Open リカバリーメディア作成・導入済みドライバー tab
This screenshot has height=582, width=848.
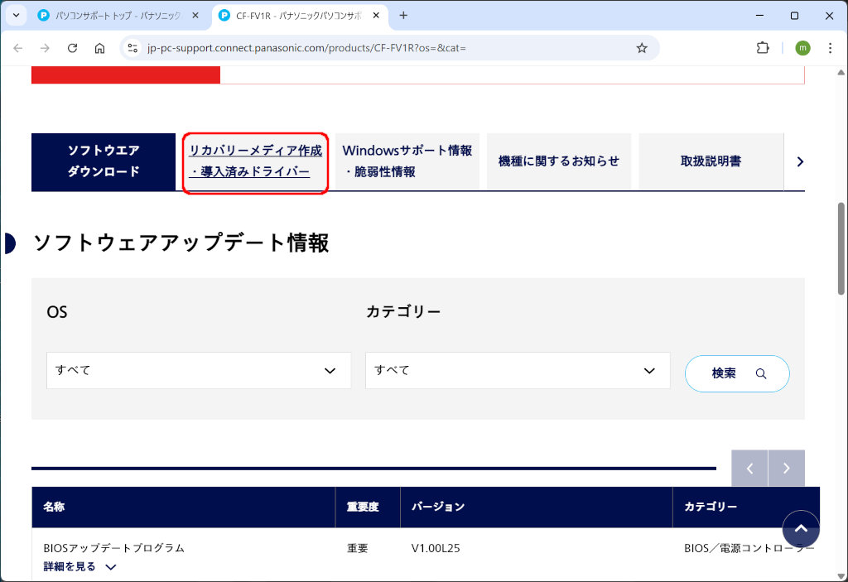tap(255, 161)
